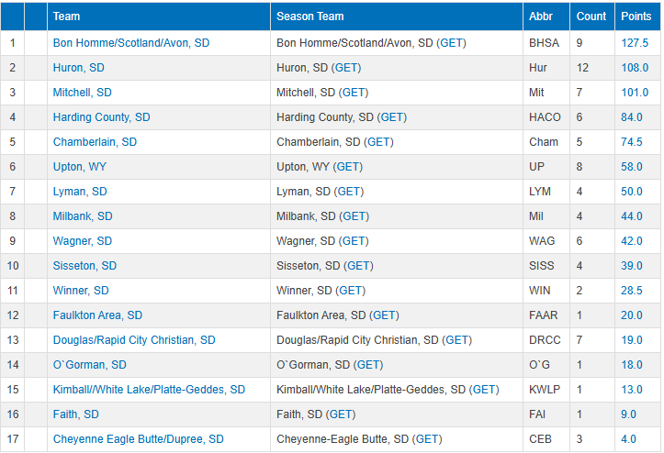
Task: Open the Lyman, SD team link
Action: pyautogui.click(x=80, y=192)
